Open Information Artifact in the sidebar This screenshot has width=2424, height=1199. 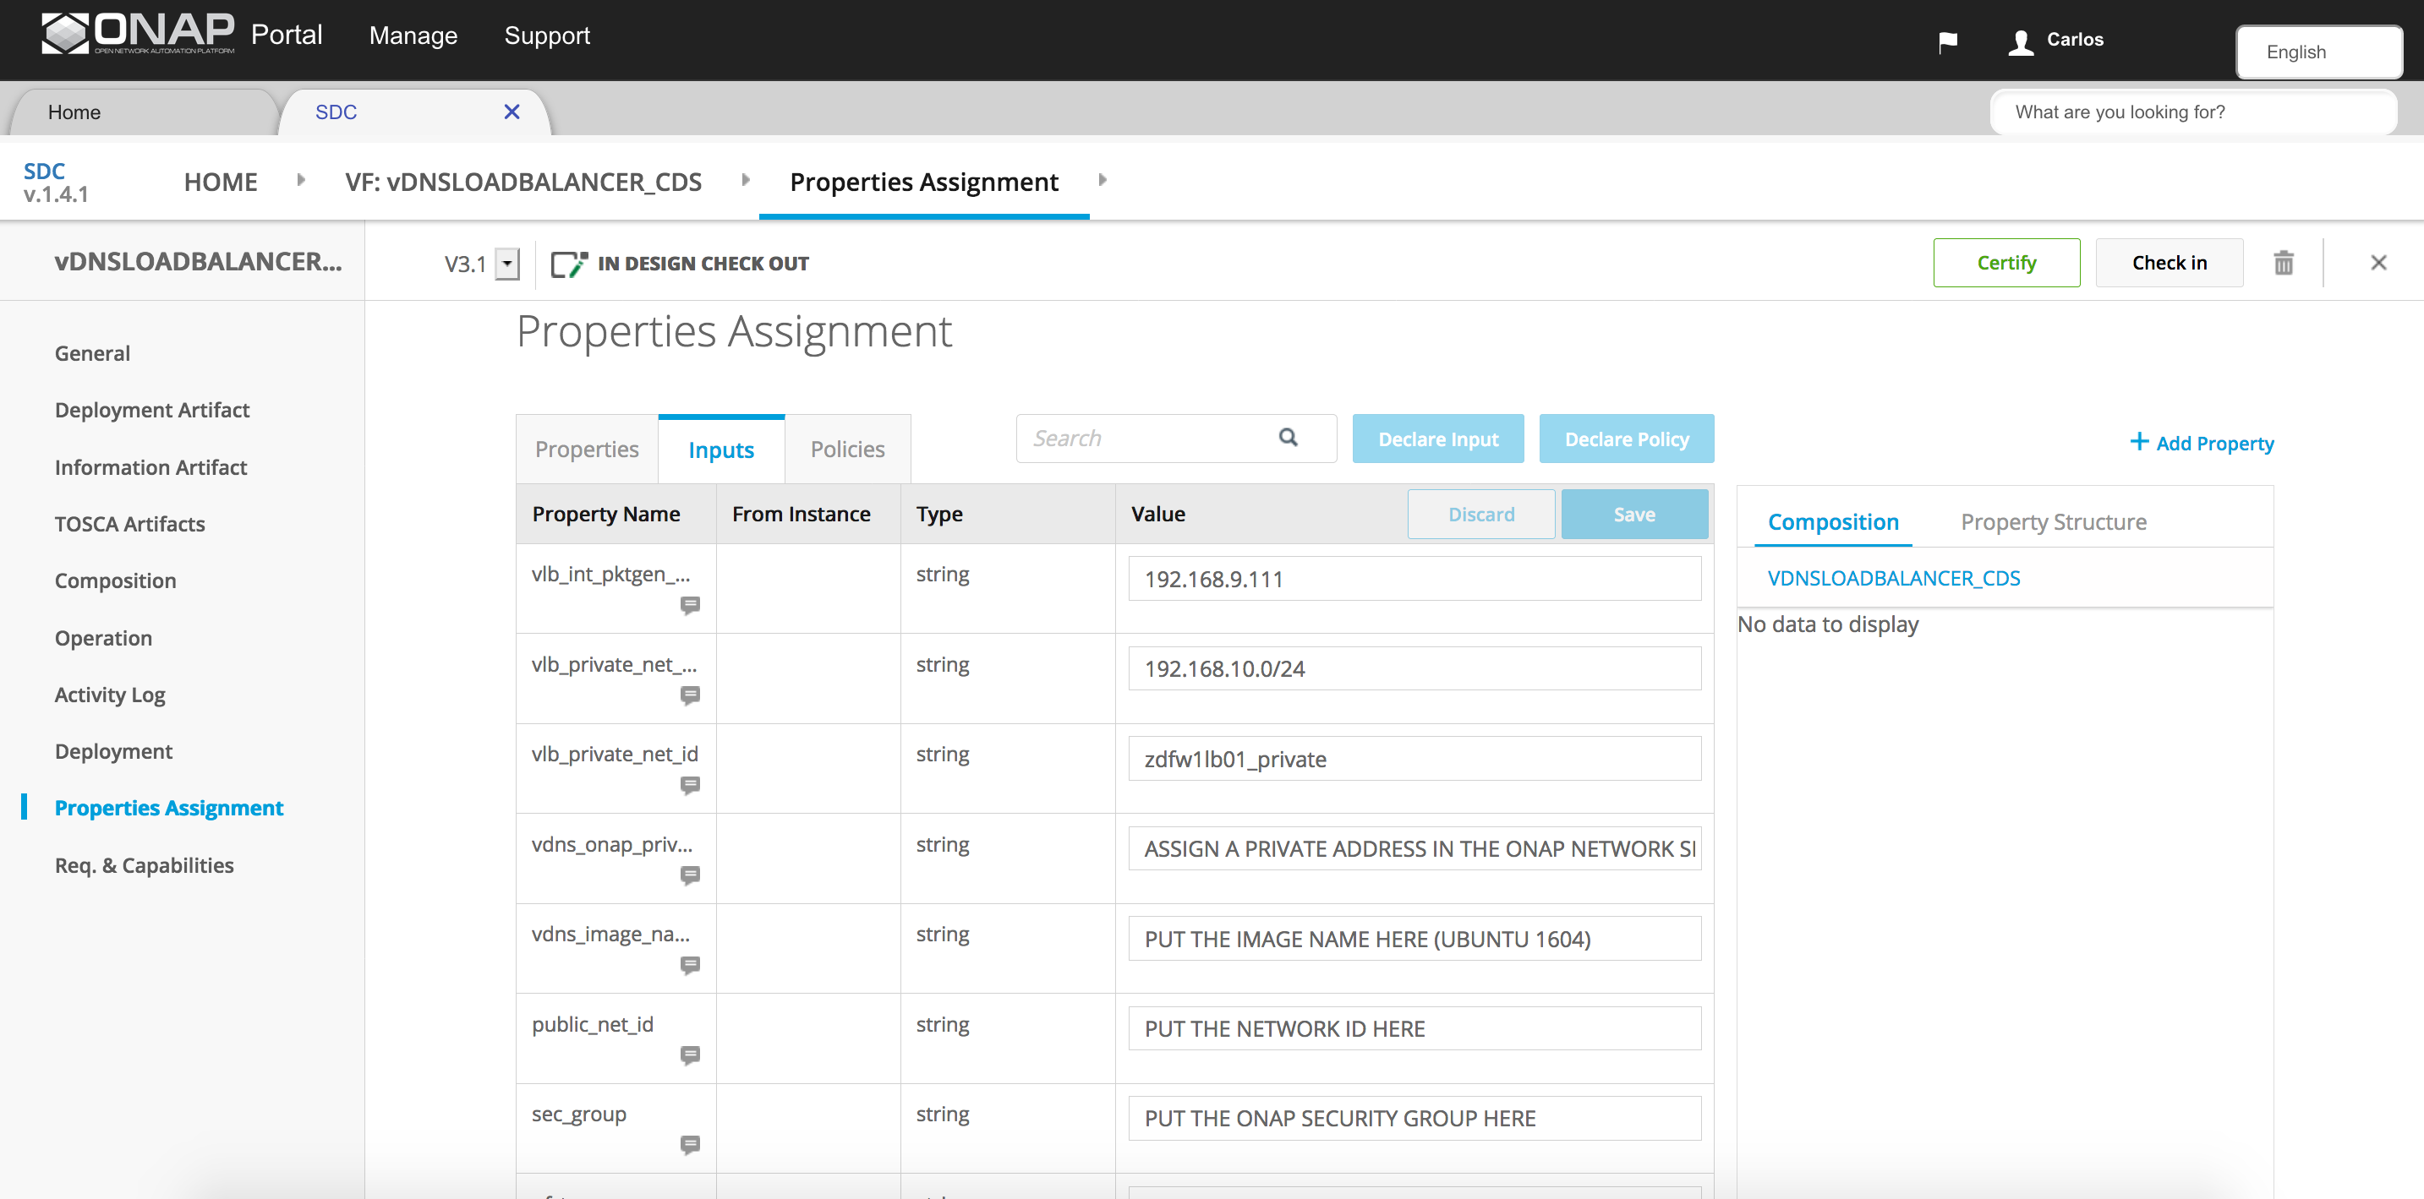[x=150, y=467]
